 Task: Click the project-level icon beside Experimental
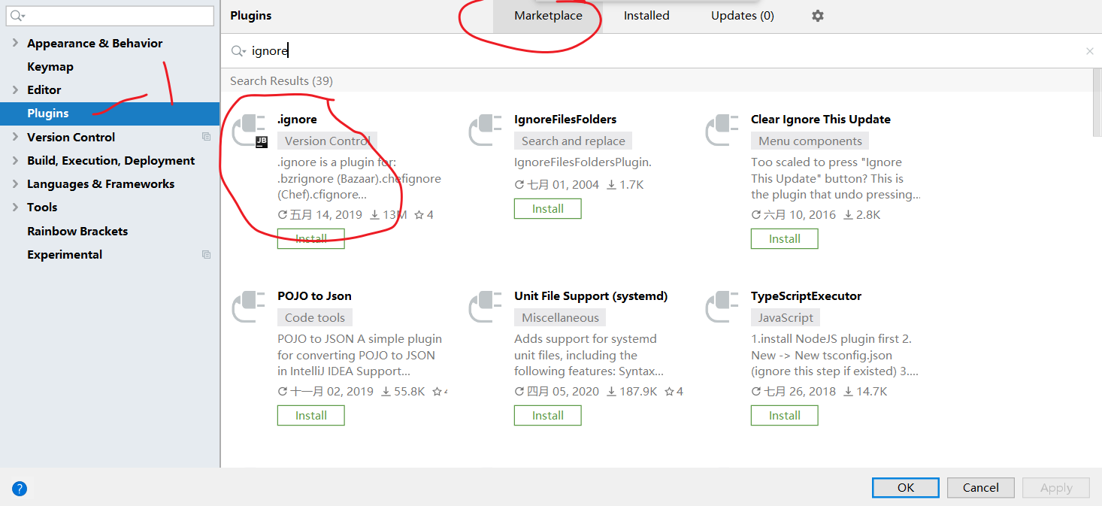click(207, 254)
